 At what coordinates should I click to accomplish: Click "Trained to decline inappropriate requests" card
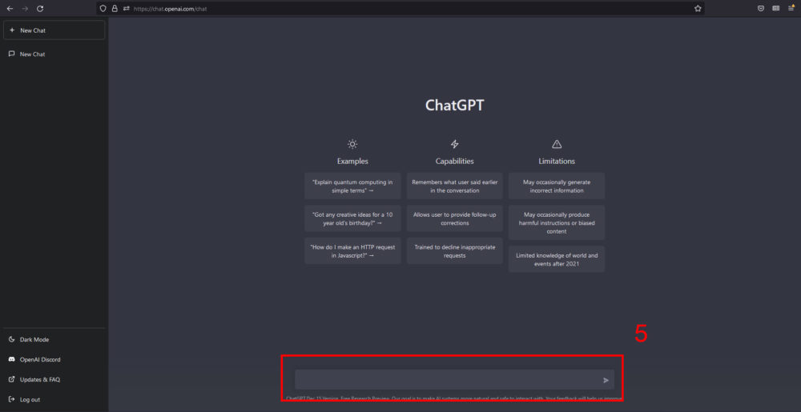[455, 251]
